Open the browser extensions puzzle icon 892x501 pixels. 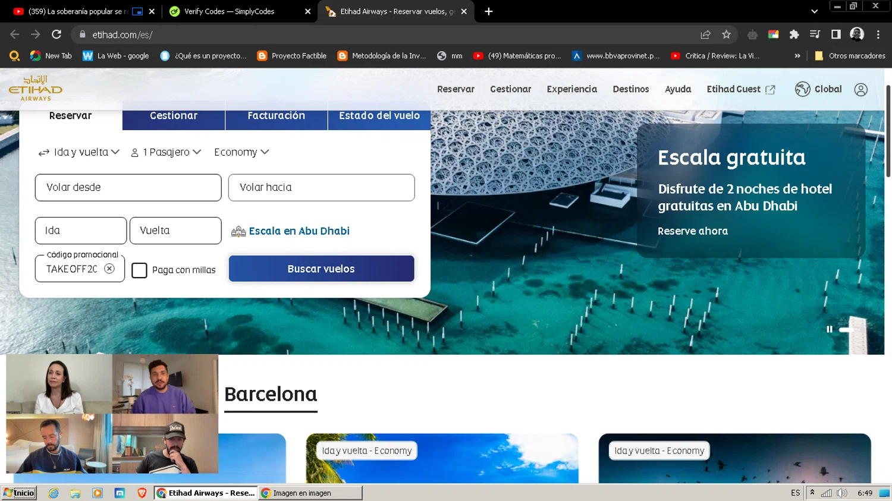coord(794,34)
